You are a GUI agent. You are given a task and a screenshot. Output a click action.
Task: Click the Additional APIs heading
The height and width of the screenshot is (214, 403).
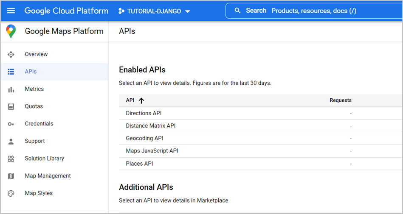pos(146,187)
